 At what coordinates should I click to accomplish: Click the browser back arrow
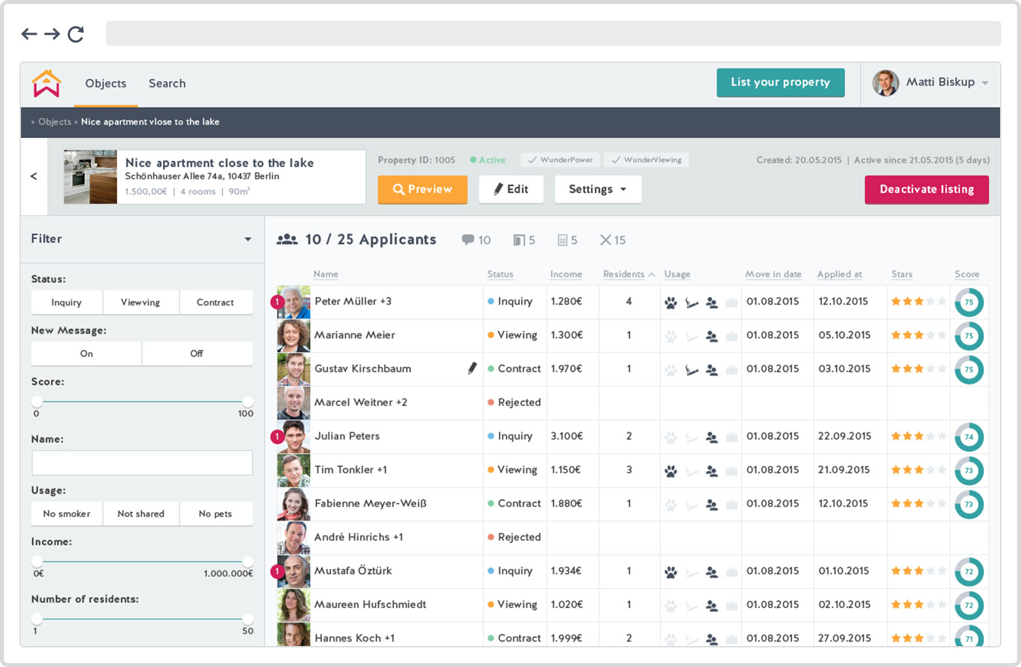(29, 34)
